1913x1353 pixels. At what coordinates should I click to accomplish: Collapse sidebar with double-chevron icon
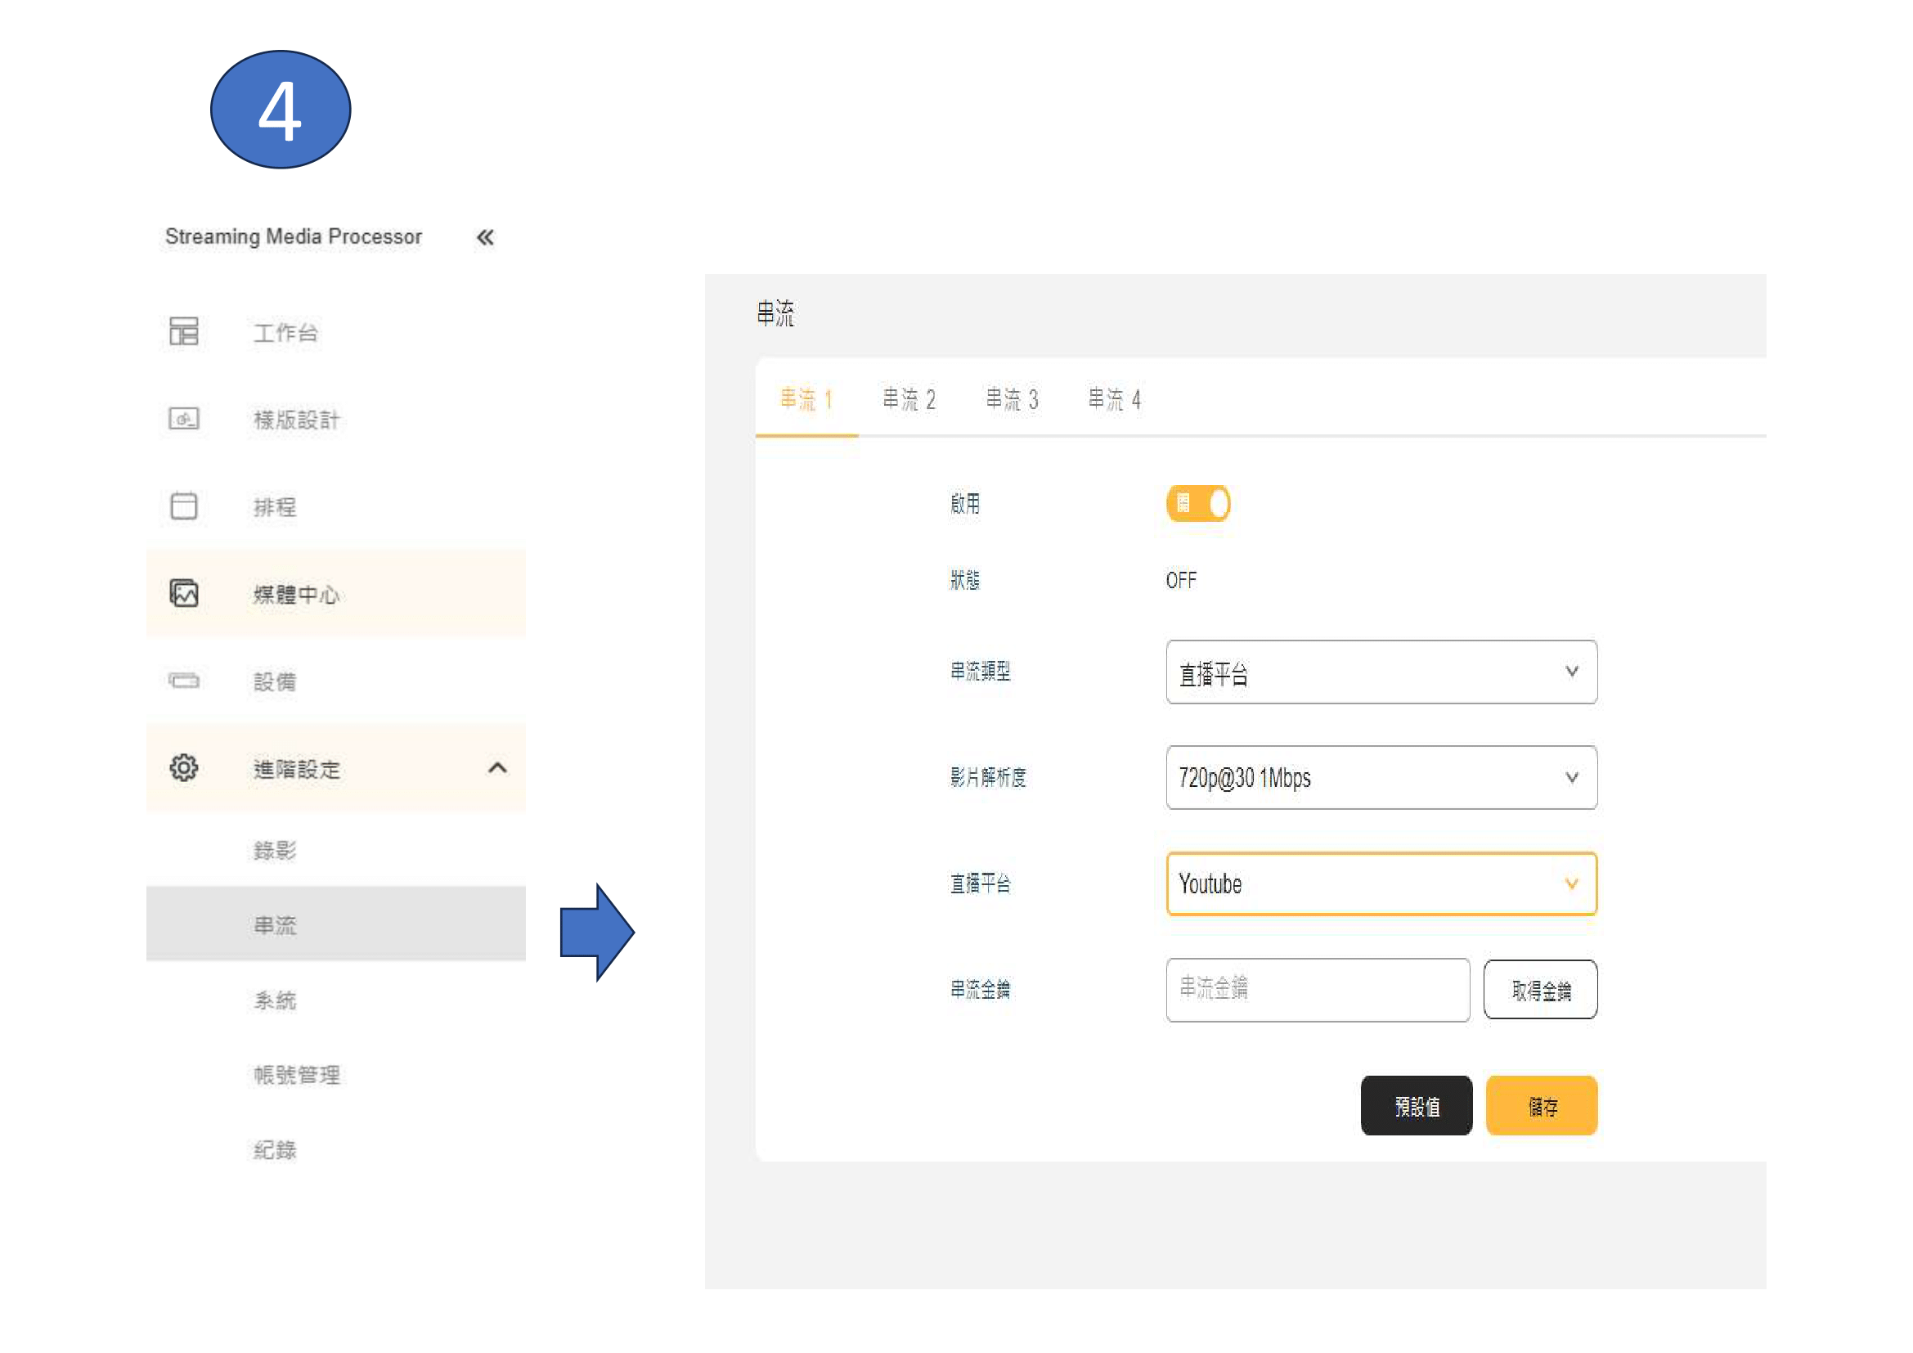pyautogui.click(x=485, y=237)
